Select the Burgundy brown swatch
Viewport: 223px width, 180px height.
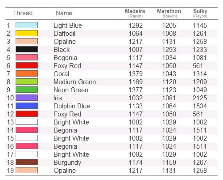pyautogui.click(x=27, y=162)
